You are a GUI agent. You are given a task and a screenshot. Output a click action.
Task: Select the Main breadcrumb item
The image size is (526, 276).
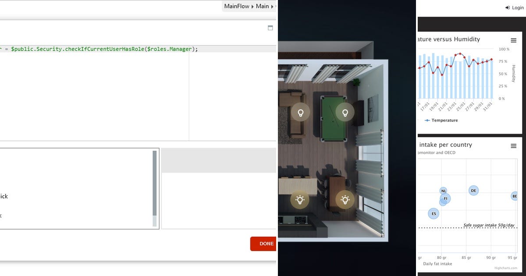263,6
